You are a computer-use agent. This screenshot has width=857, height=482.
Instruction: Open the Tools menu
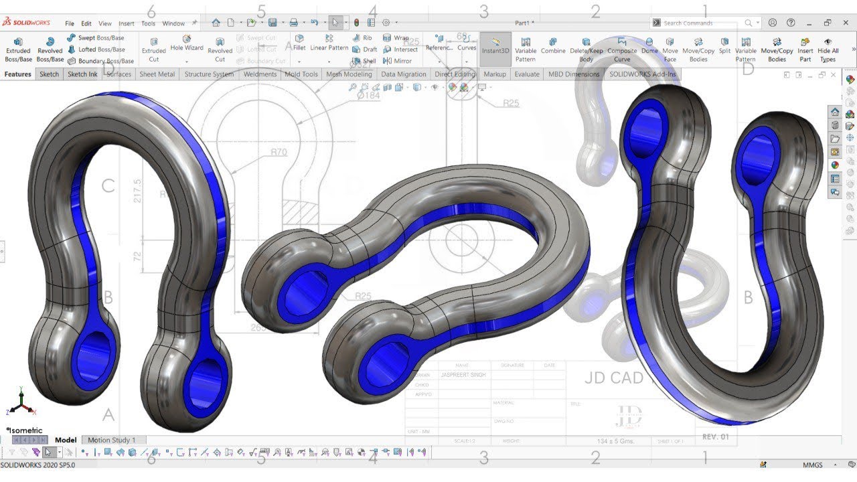coord(148,23)
